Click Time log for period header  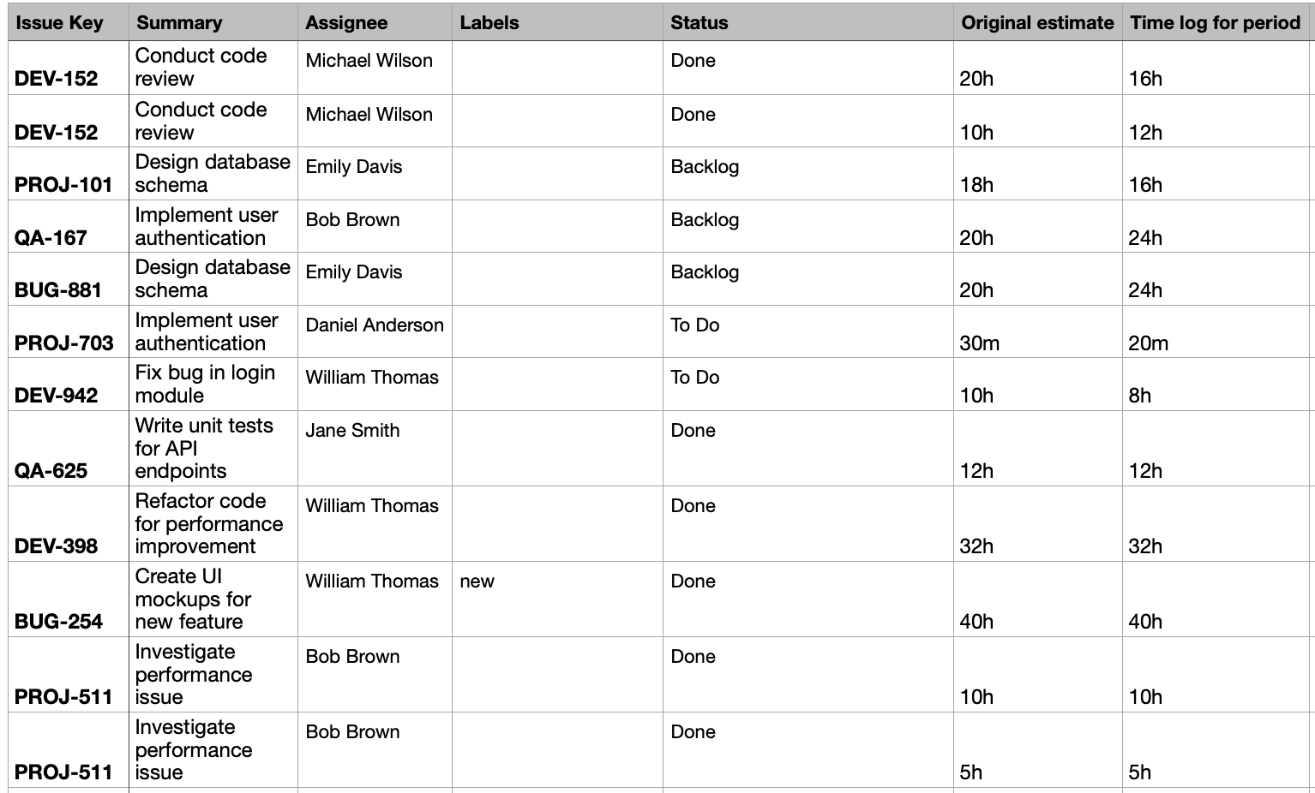[x=1215, y=23]
